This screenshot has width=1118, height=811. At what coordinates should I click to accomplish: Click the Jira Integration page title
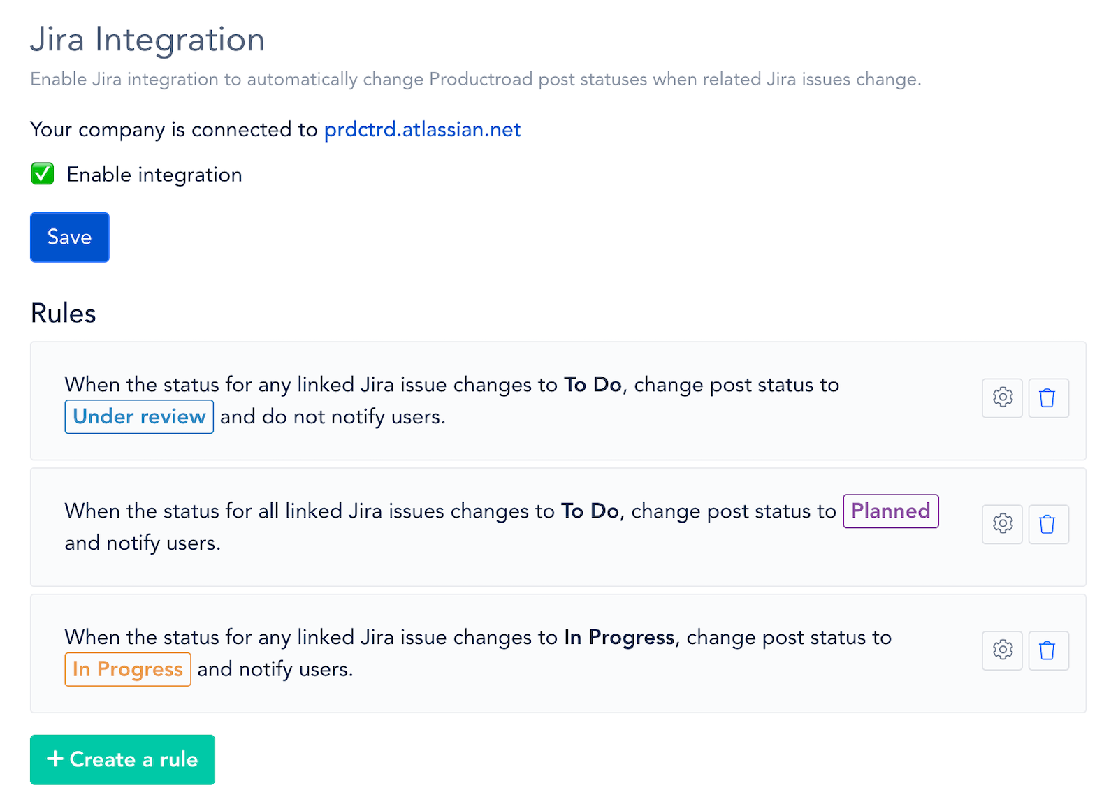click(x=147, y=39)
